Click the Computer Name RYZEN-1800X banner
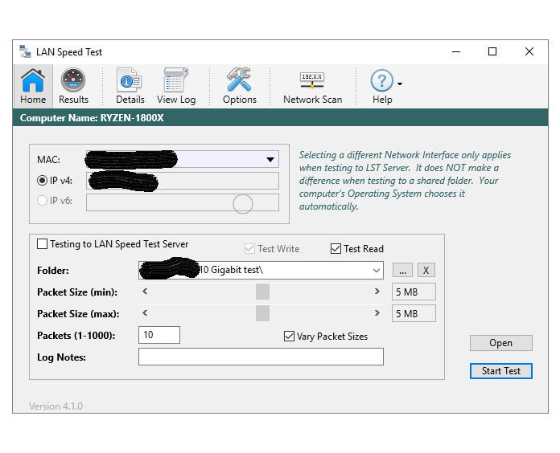 click(280, 117)
